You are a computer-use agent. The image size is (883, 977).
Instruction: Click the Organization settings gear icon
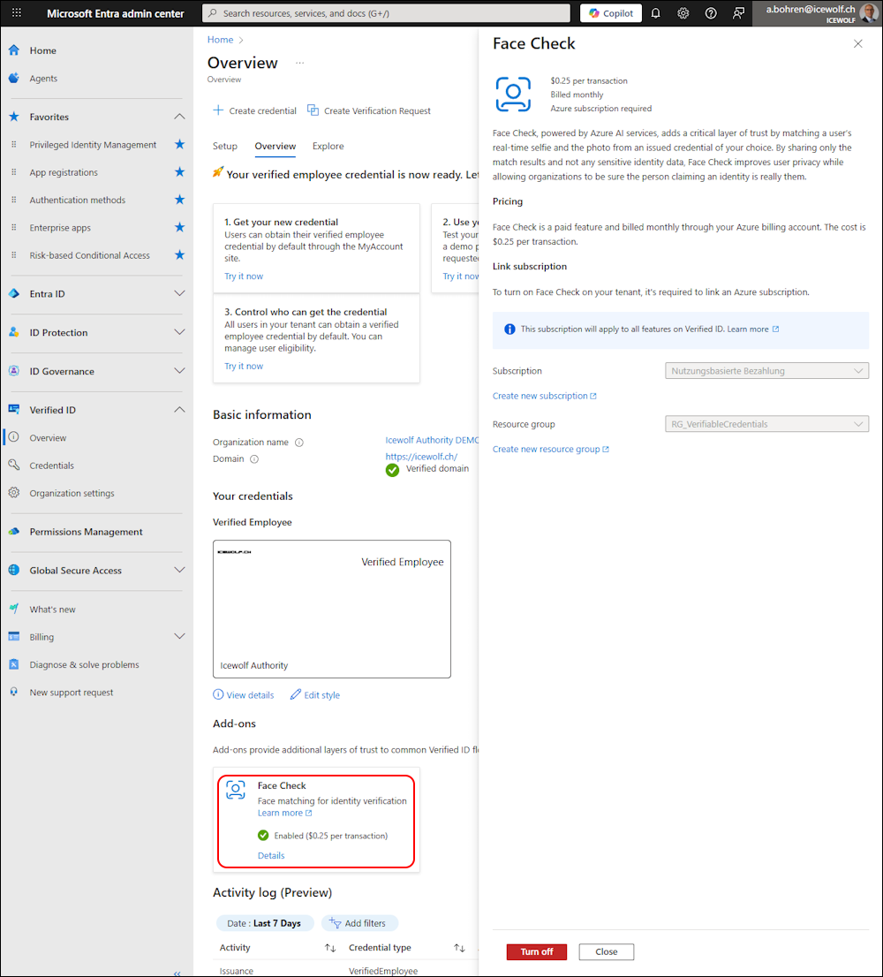(14, 493)
